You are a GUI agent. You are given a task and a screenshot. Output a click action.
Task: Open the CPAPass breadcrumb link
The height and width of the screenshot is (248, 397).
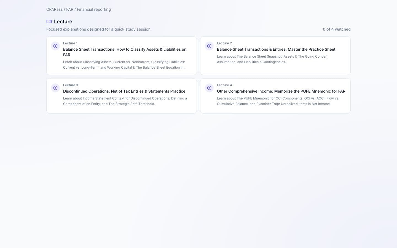click(x=55, y=9)
